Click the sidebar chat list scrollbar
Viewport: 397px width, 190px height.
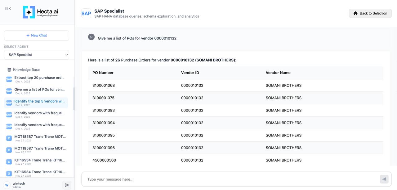[74, 99]
